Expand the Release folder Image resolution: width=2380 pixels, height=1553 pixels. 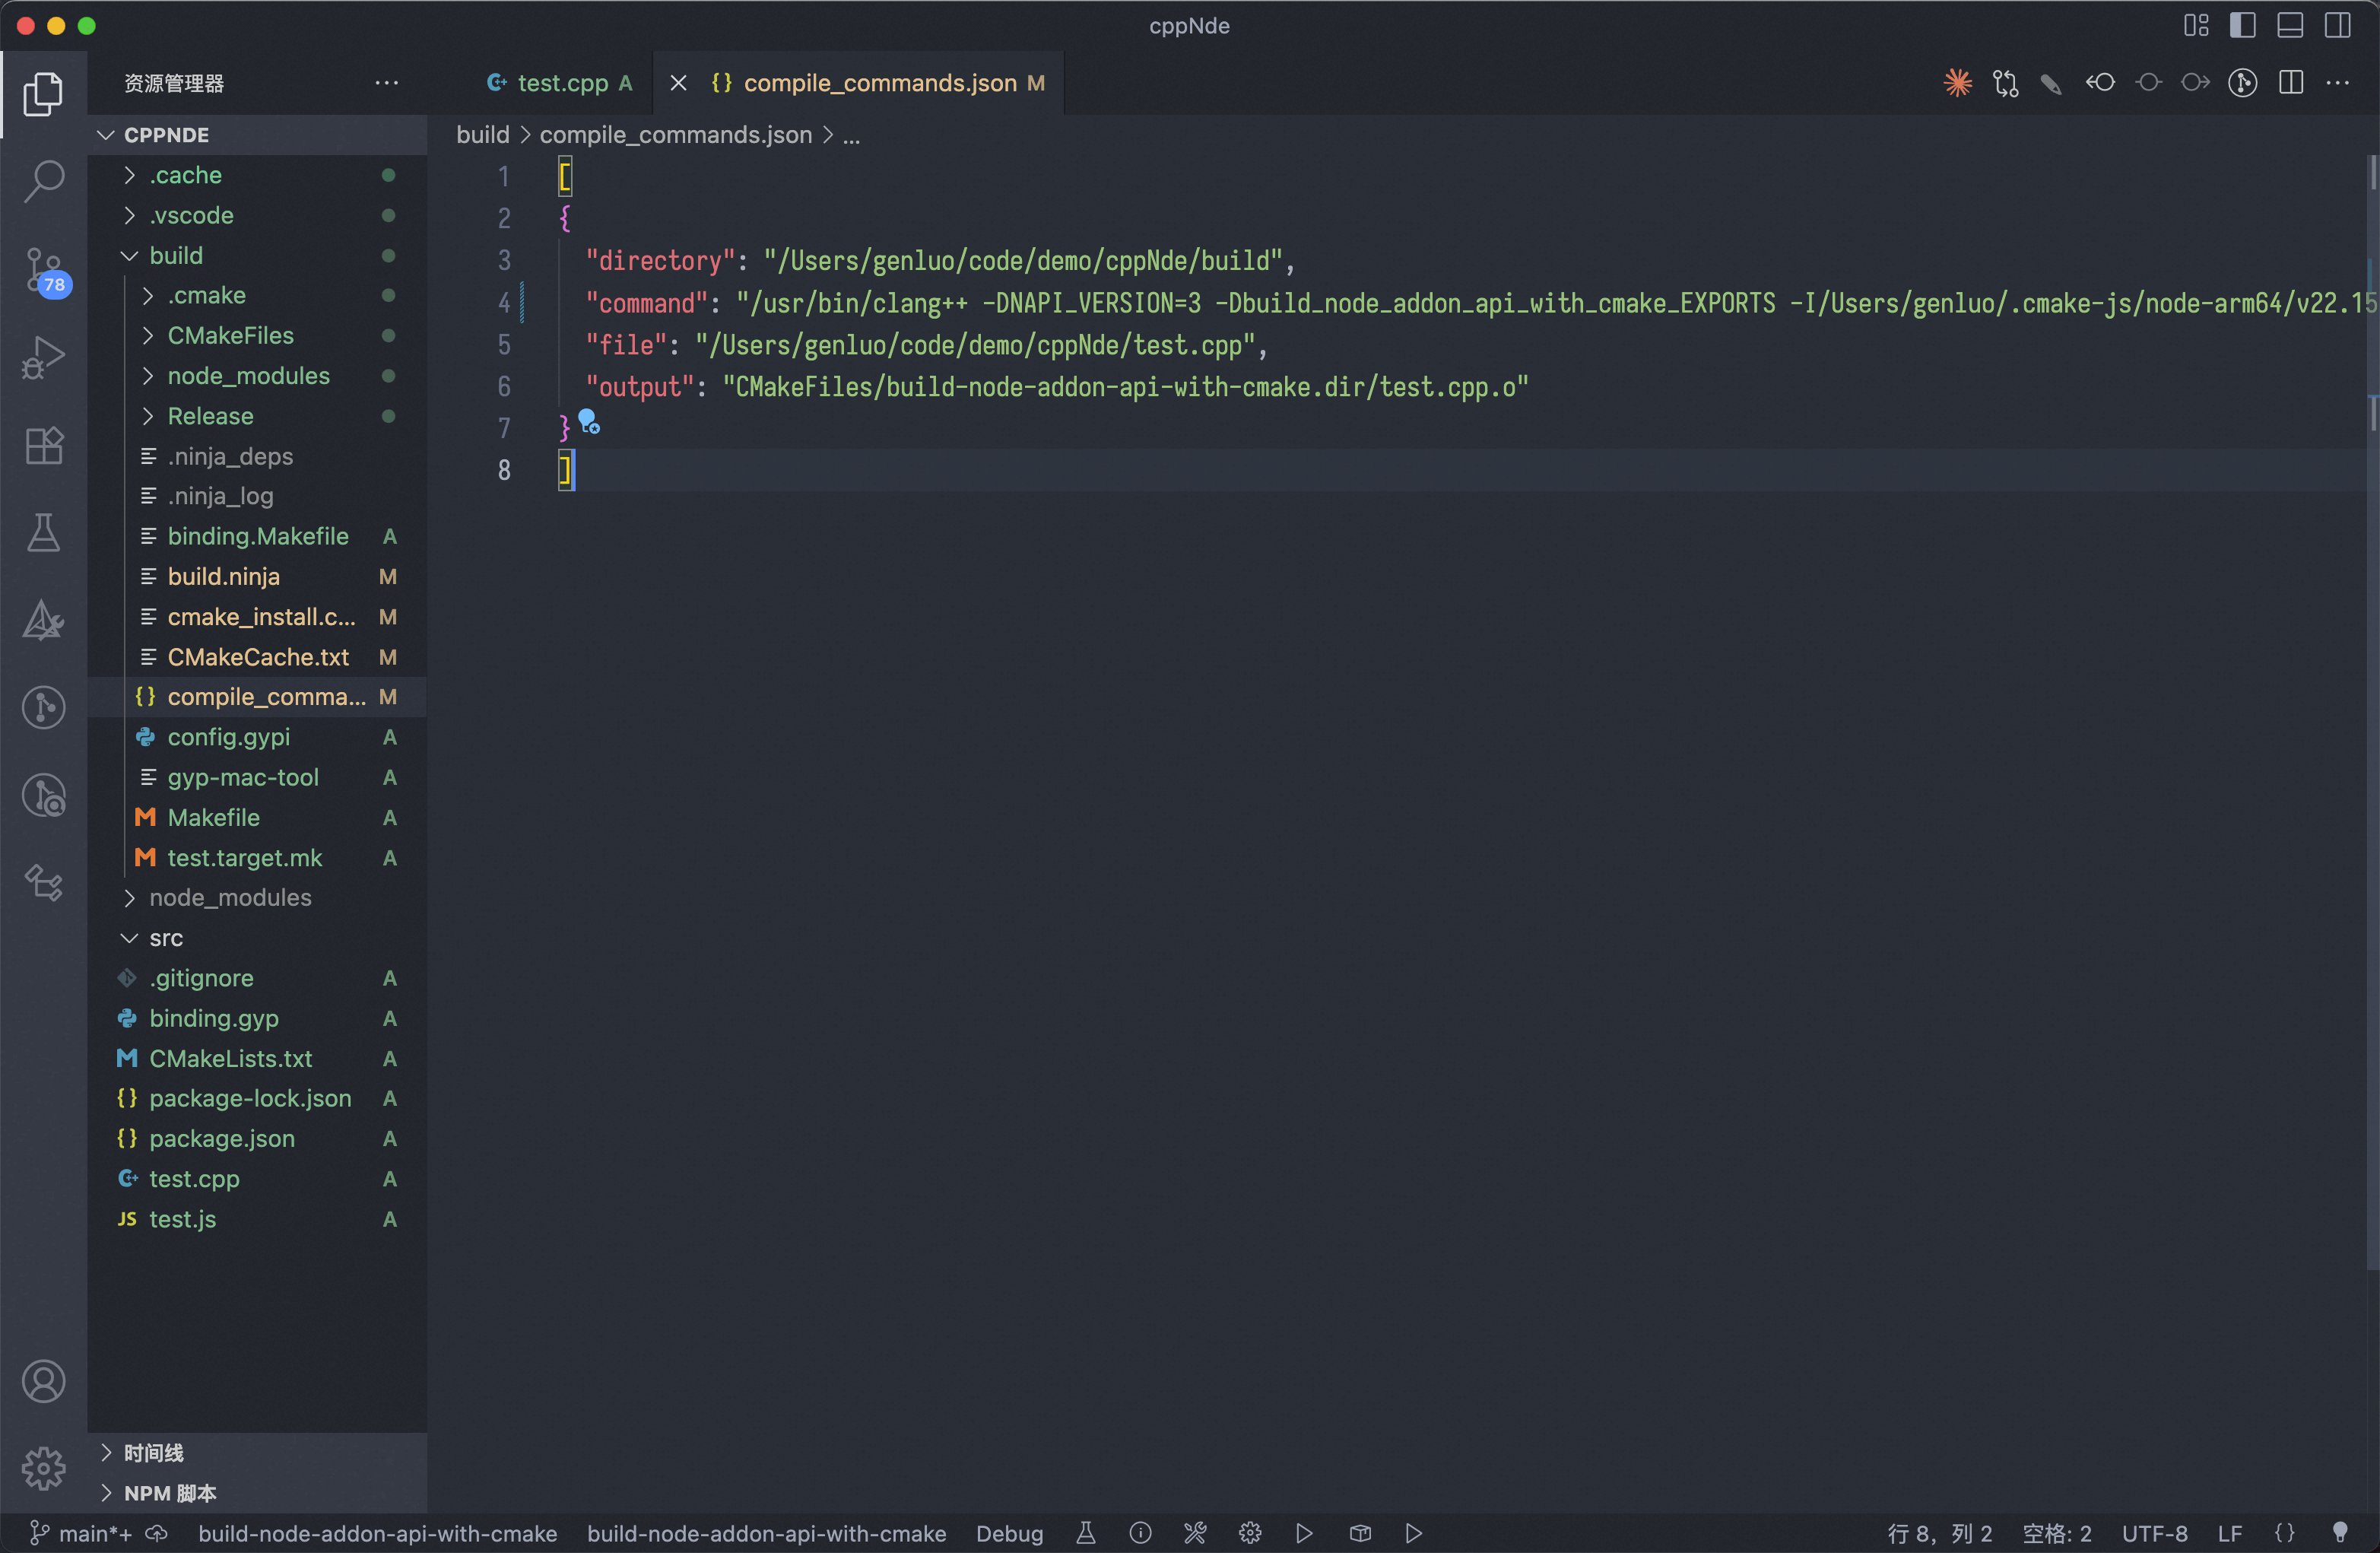click(x=257, y=416)
